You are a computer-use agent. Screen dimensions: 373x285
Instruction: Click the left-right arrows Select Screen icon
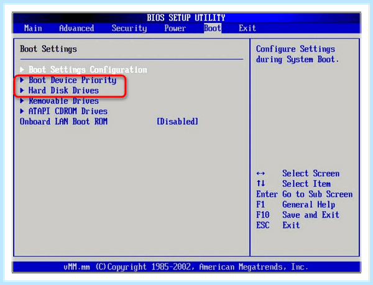[260, 173]
